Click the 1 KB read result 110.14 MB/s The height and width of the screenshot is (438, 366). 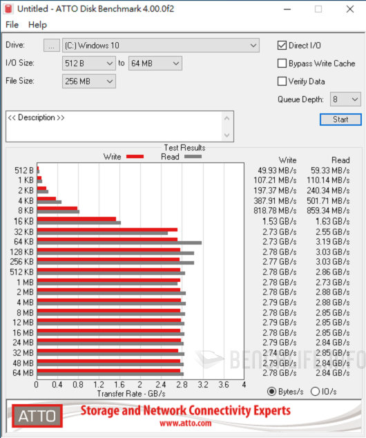pyautogui.click(x=328, y=180)
